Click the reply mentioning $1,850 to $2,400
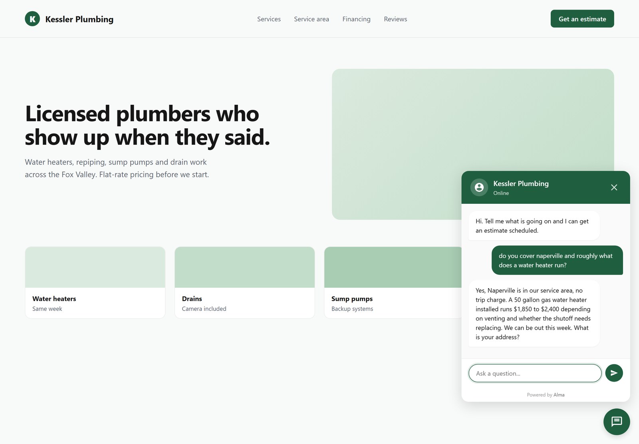This screenshot has height=444, width=639. point(534,314)
